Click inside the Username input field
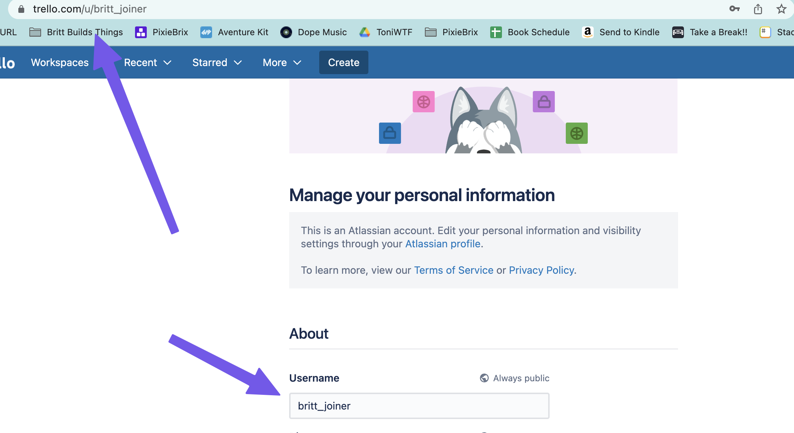Screen dimensions: 794x433 pyautogui.click(x=419, y=406)
